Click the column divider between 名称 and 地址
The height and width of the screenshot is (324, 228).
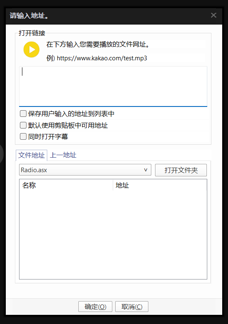click(x=113, y=185)
